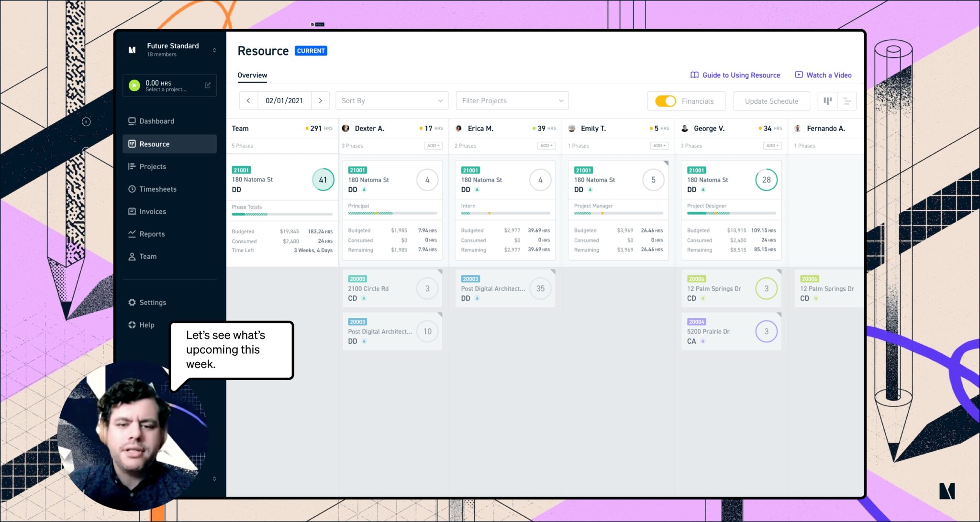Expand Future Standard workspace switcher
Image resolution: width=980 pixels, height=522 pixels.
tap(214, 50)
